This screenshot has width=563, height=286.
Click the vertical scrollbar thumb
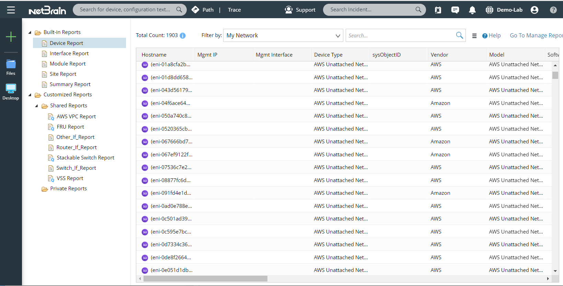(x=555, y=75)
